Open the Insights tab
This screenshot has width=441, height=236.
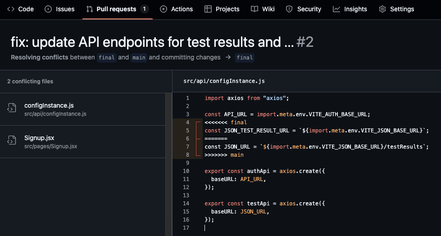point(355,9)
